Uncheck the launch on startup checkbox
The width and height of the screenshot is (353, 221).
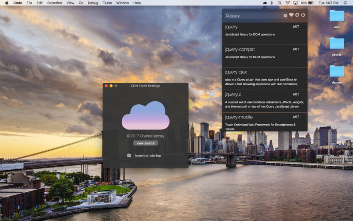point(129,156)
